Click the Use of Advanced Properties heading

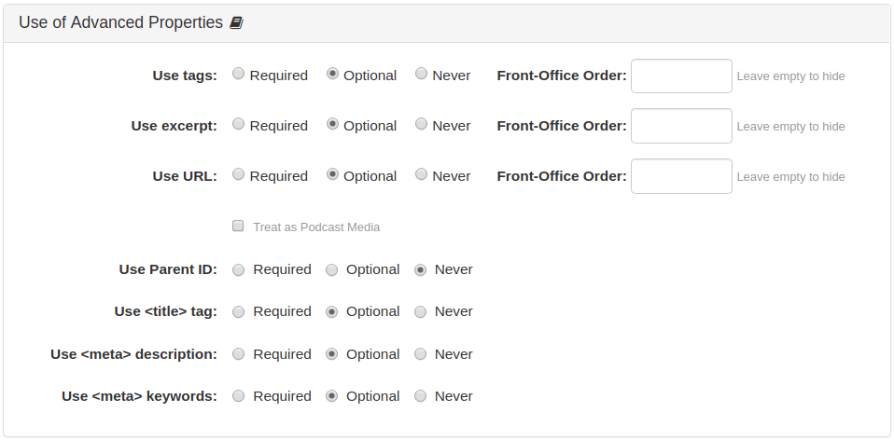point(121,22)
